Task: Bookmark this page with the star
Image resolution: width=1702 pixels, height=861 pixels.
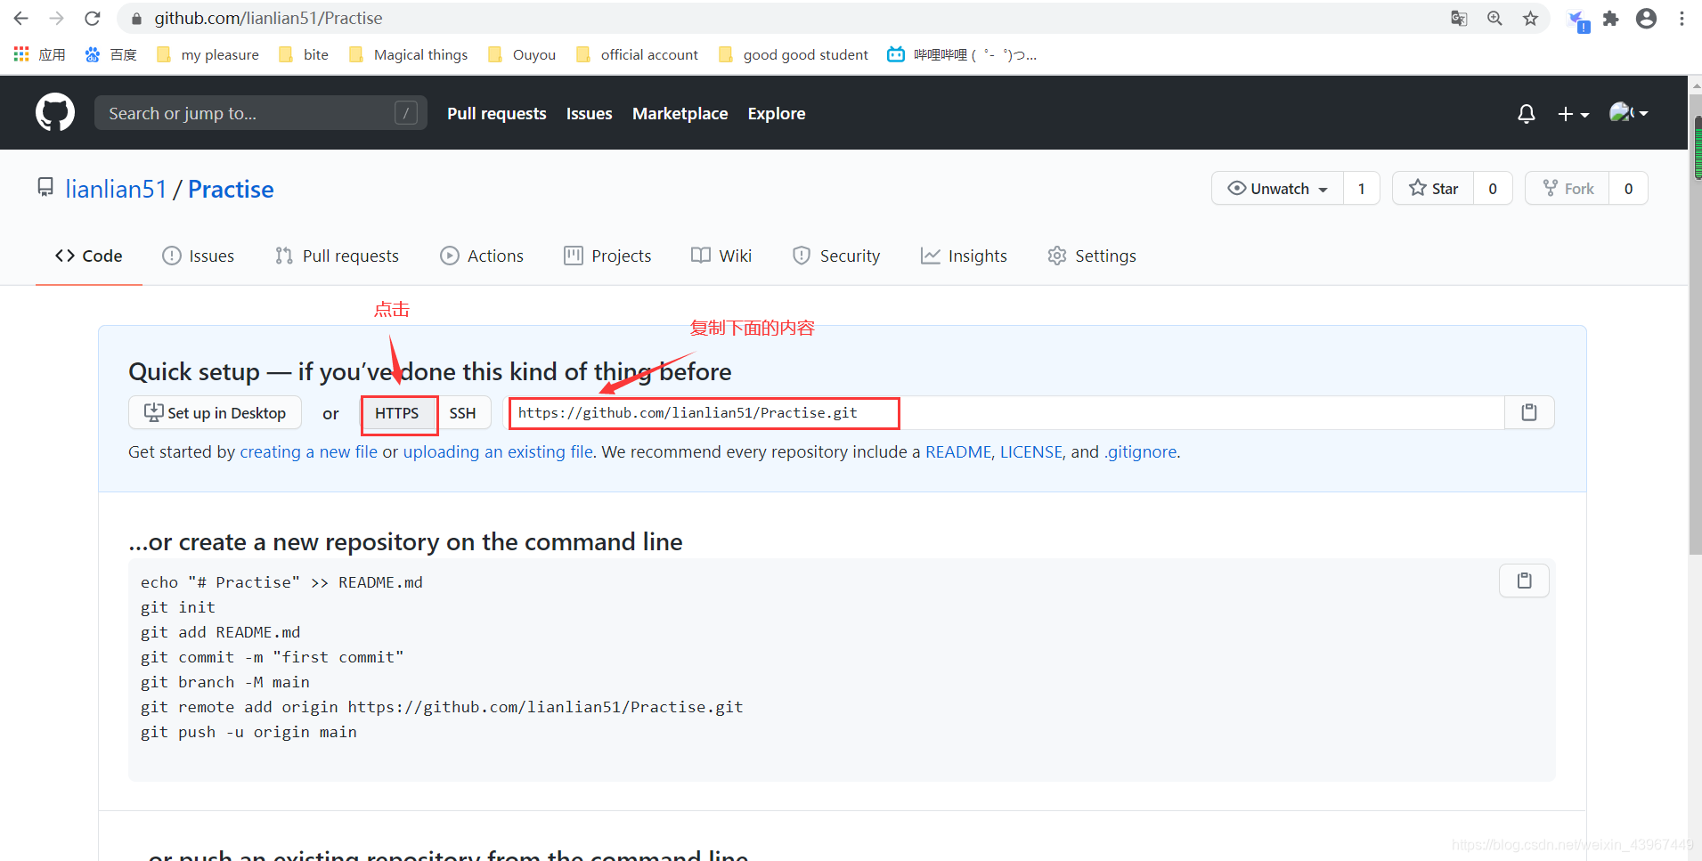Action: coord(1530,18)
